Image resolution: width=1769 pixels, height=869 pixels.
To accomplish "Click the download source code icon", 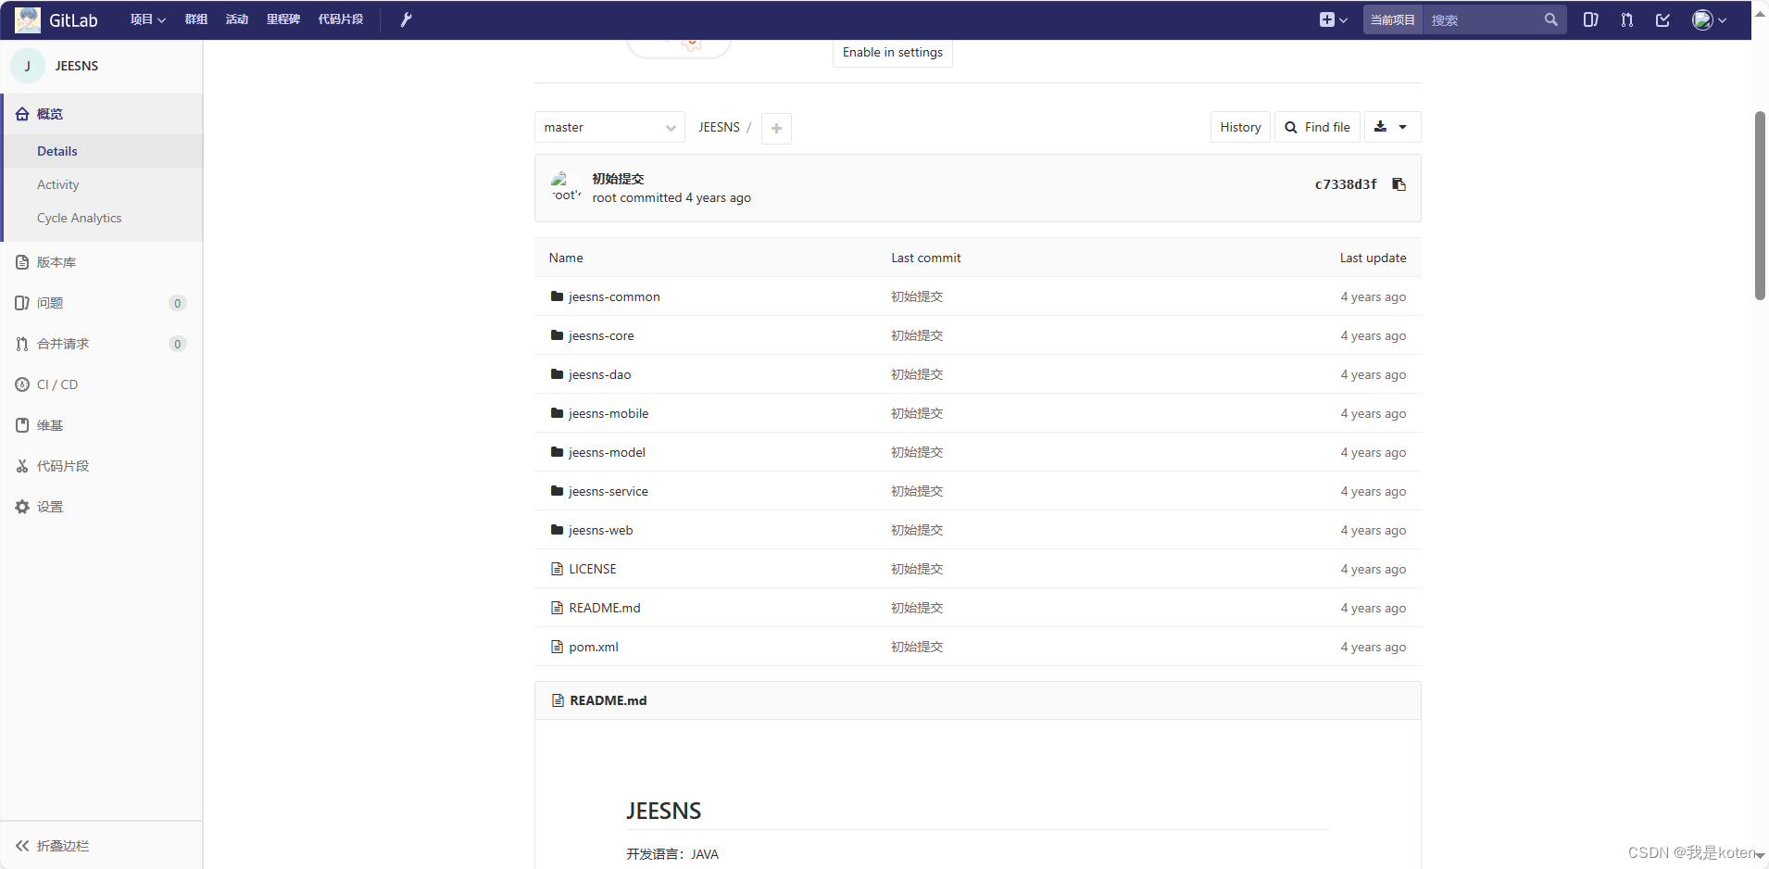I will pos(1380,127).
